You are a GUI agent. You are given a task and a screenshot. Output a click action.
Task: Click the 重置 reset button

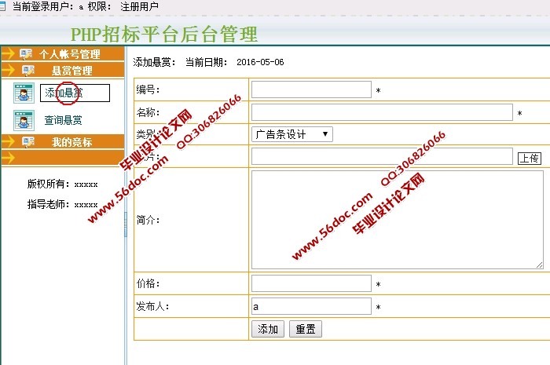(305, 329)
